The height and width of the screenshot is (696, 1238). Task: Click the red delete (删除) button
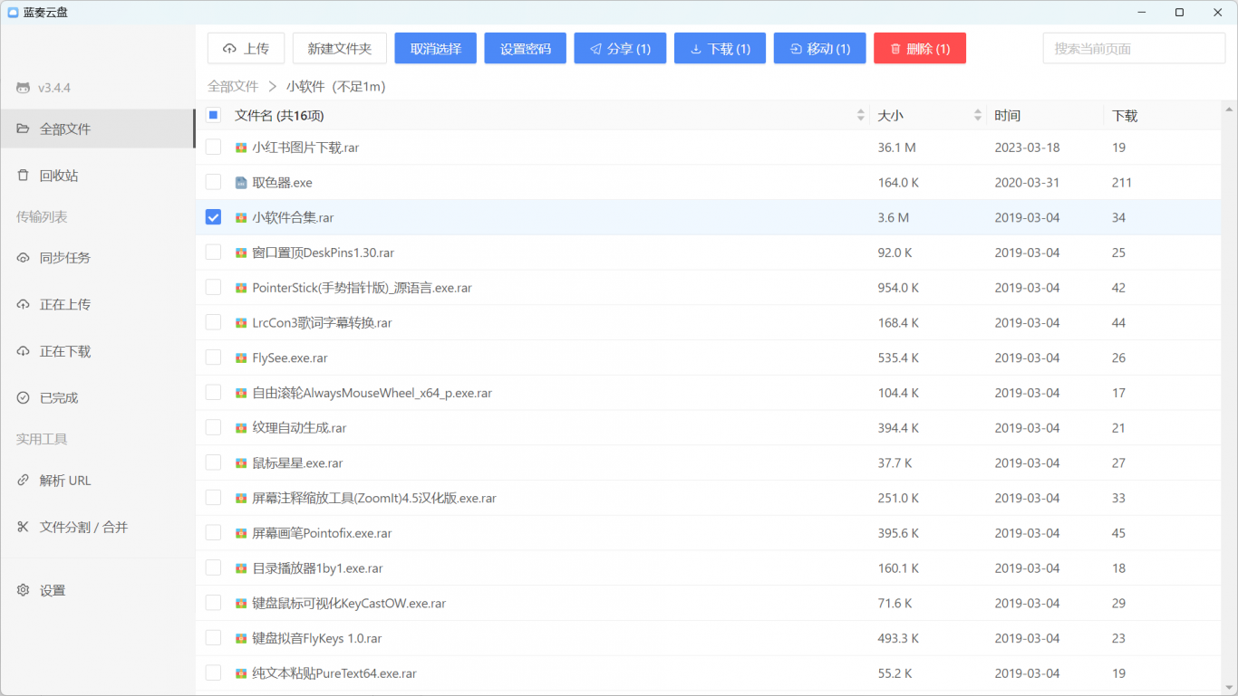point(919,49)
